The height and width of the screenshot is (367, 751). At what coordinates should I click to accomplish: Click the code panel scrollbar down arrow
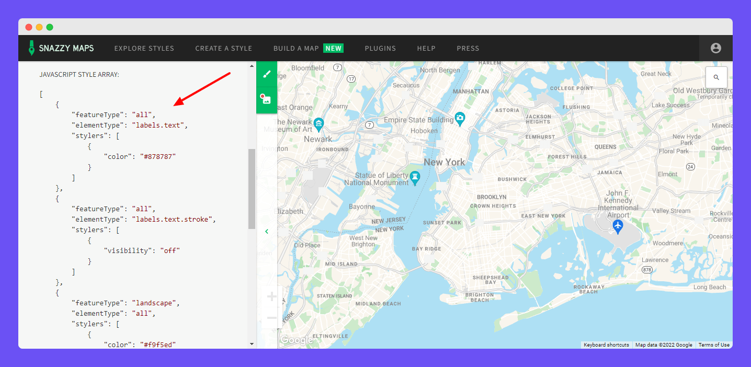252,344
